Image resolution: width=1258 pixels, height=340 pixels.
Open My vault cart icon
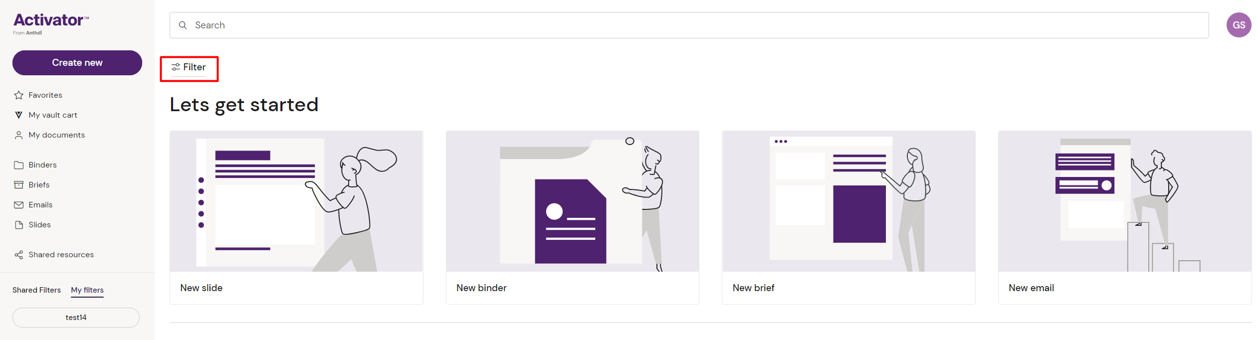tap(19, 115)
